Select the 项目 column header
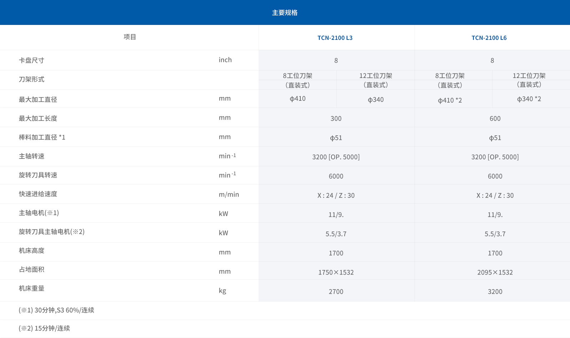The width and height of the screenshot is (570, 338). click(x=130, y=37)
